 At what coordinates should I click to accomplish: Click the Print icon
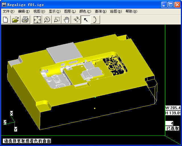tap(25, 19)
